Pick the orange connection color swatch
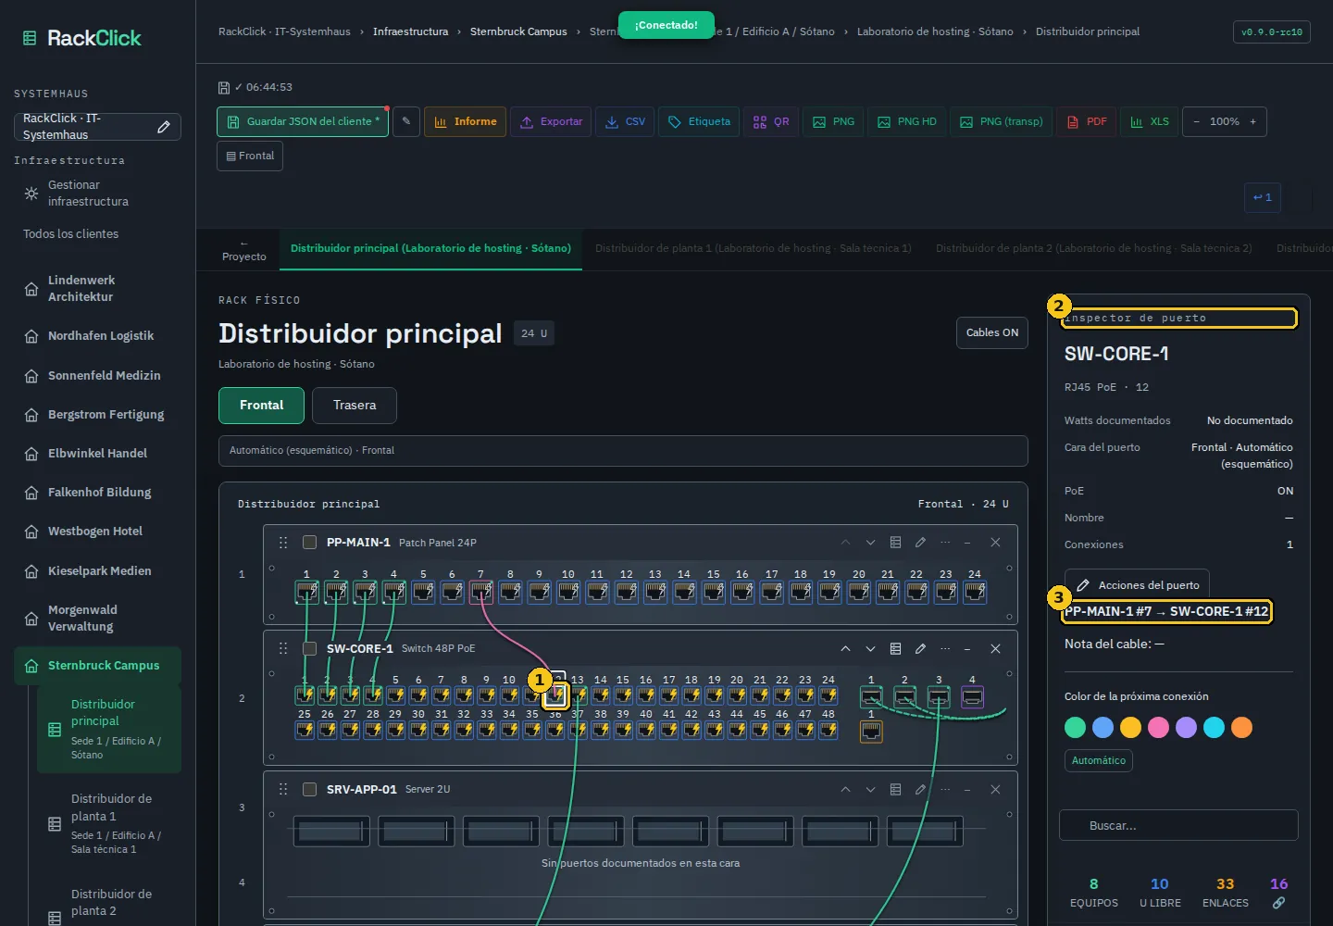 pos(1241,728)
